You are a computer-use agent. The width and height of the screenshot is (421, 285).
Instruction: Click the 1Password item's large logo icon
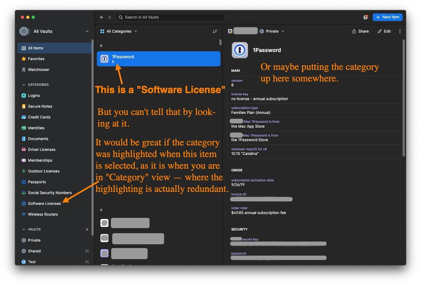240,50
